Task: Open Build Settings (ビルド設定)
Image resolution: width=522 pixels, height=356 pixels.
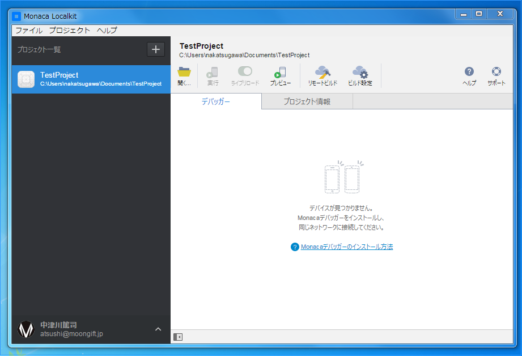Action: (x=360, y=73)
